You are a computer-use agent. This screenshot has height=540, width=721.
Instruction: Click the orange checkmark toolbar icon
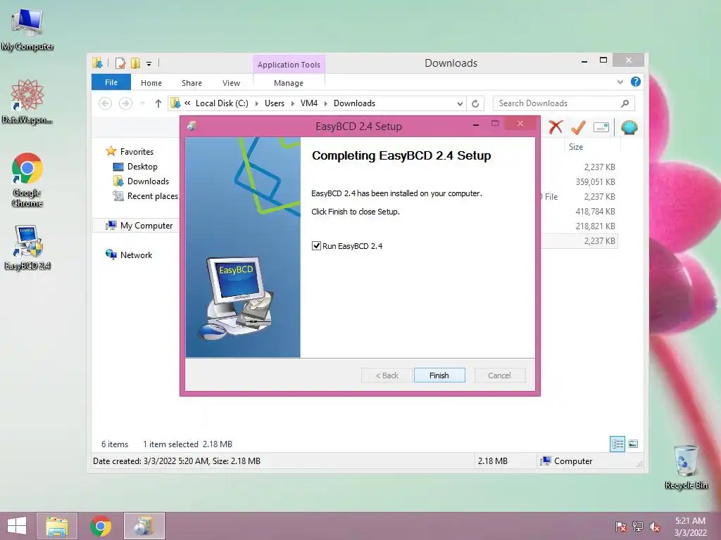[x=578, y=127]
